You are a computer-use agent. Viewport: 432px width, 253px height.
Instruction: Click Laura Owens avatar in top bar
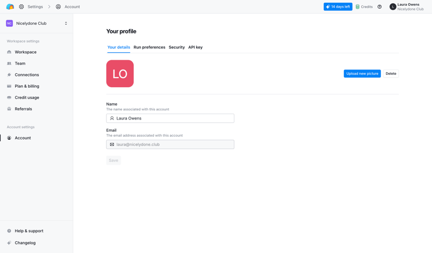point(393,6)
